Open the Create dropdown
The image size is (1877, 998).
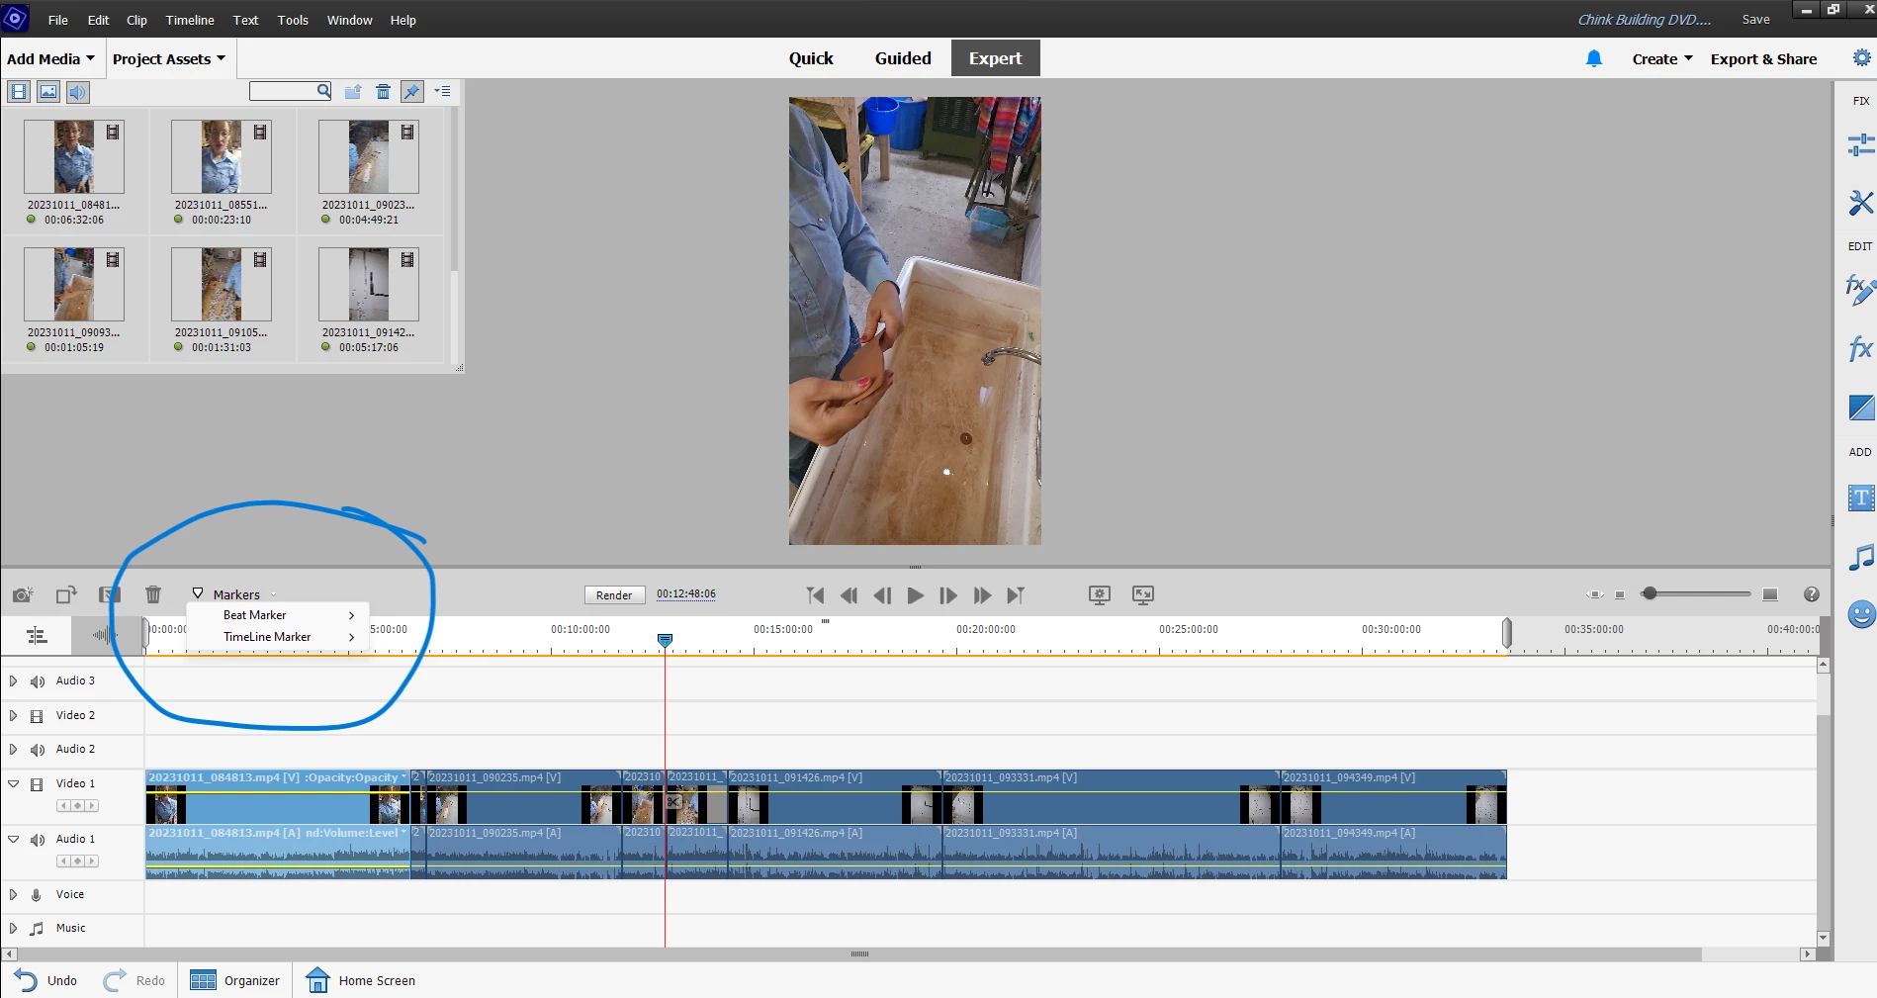tap(1662, 59)
